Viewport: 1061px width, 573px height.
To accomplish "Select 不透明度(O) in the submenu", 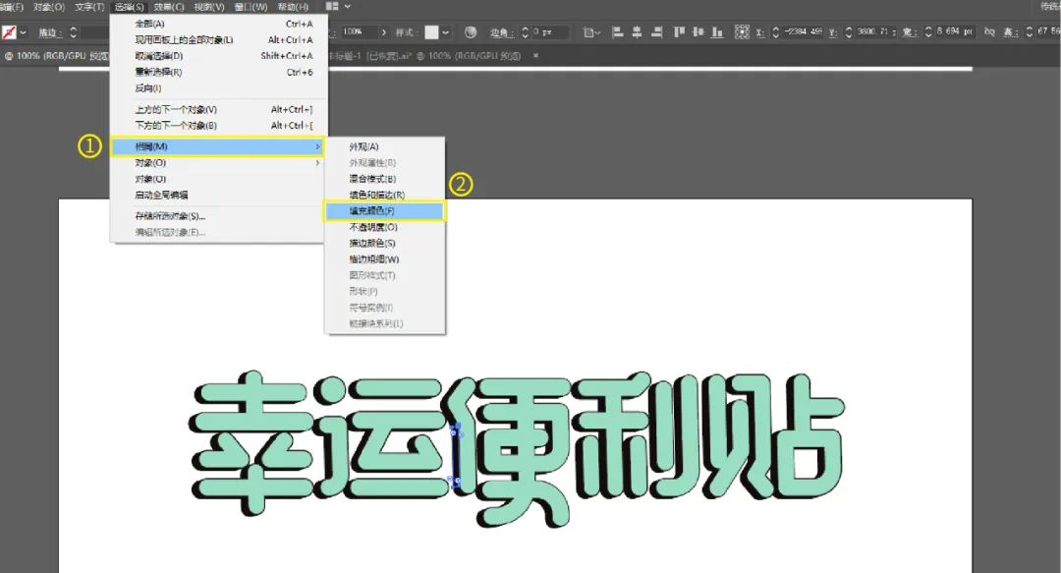I will [384, 227].
